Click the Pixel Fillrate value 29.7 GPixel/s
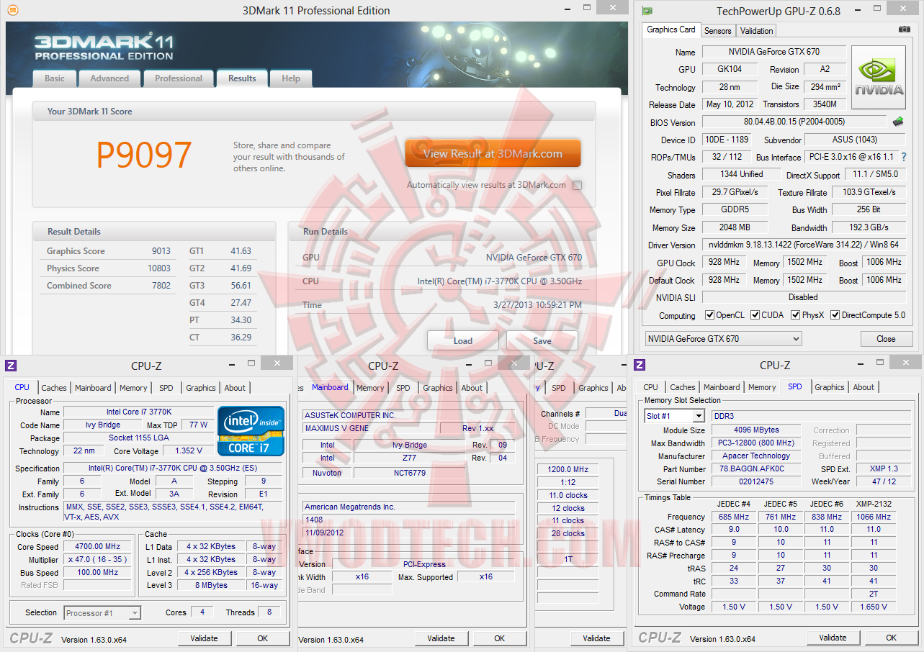Screen dimensions: 924x652 click(x=734, y=193)
